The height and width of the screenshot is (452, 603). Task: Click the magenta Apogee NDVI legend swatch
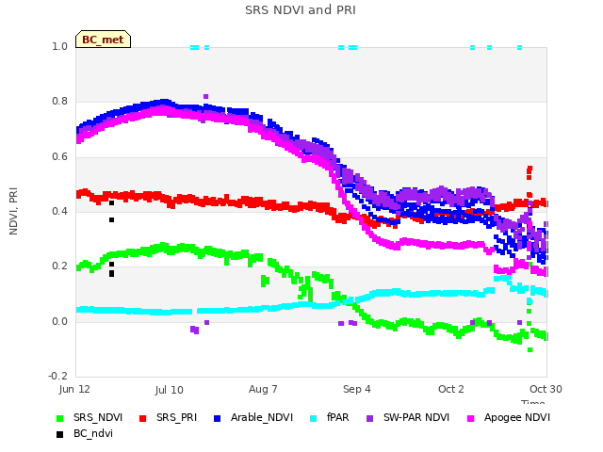point(470,418)
